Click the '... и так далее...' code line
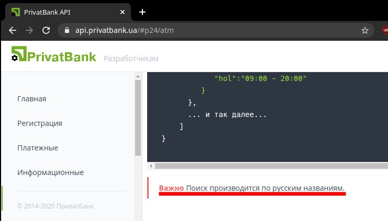 click(x=227, y=114)
